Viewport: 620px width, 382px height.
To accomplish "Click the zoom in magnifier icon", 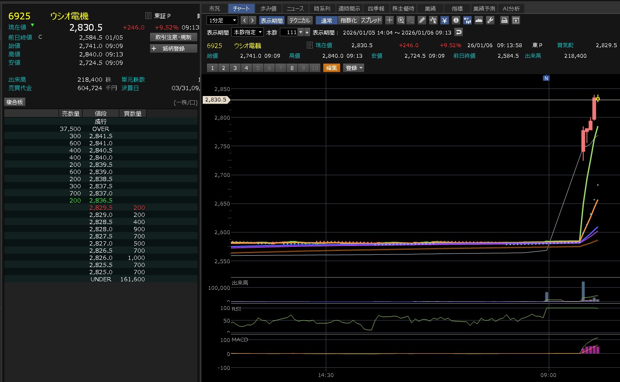I will pyautogui.click(x=400, y=20).
